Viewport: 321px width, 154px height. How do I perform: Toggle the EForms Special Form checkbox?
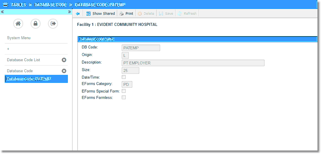click(x=124, y=91)
